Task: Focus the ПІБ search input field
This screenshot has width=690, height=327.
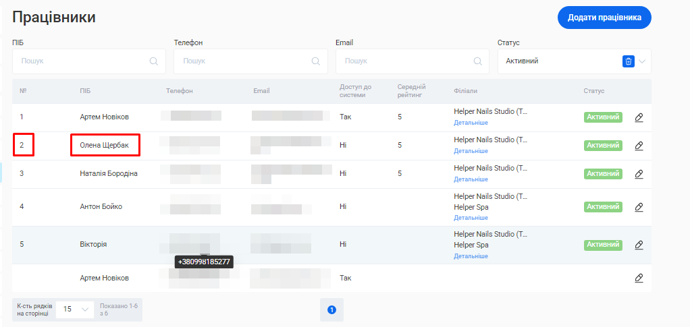Action: pyautogui.click(x=81, y=61)
